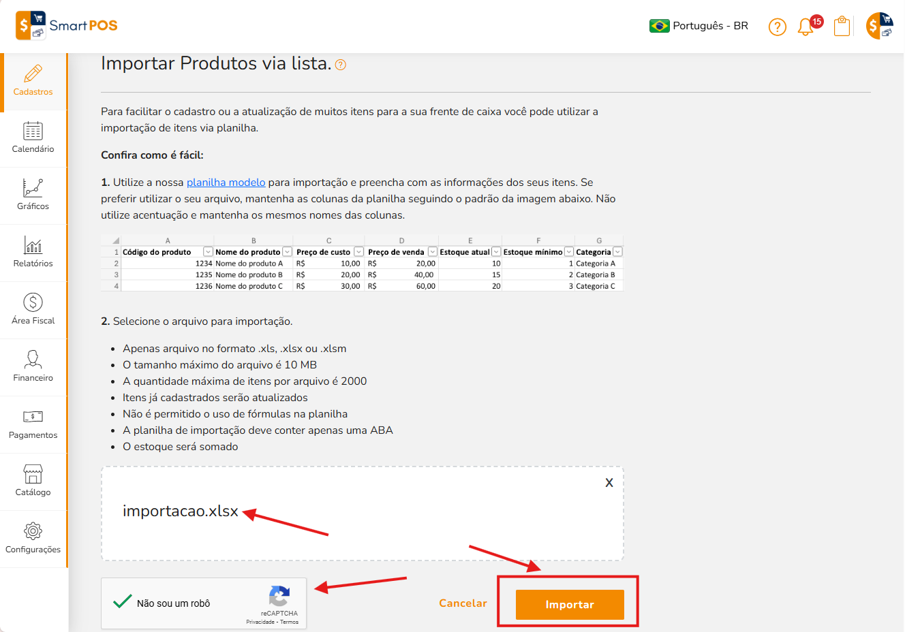Click the Cancelar button

pos(463,603)
